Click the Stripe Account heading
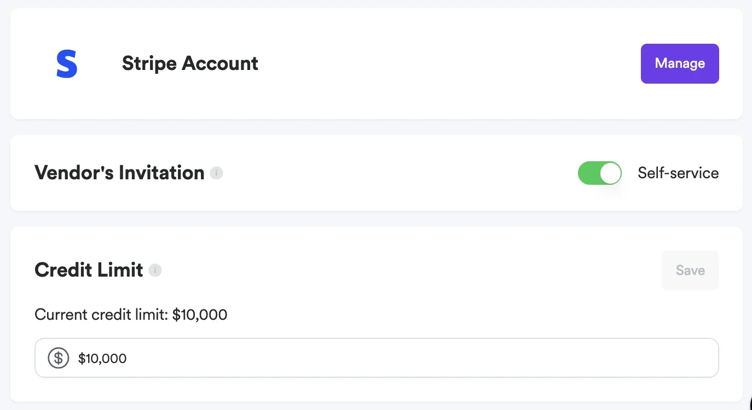This screenshot has width=752, height=410. pos(190,63)
